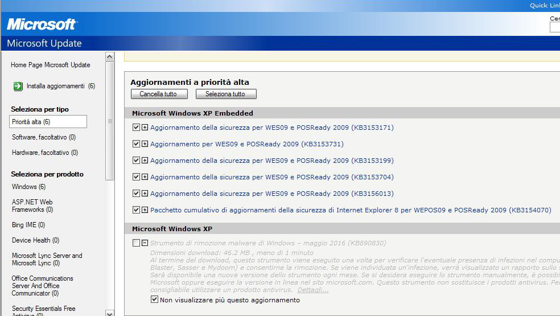This screenshot has height=316, width=560.
Task: Click the 'Microsoft Windows XP Embedded' section header
Action: click(x=192, y=113)
